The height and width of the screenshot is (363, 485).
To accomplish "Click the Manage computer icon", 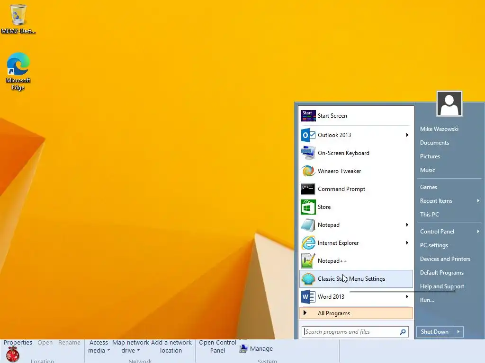I will (x=243, y=348).
